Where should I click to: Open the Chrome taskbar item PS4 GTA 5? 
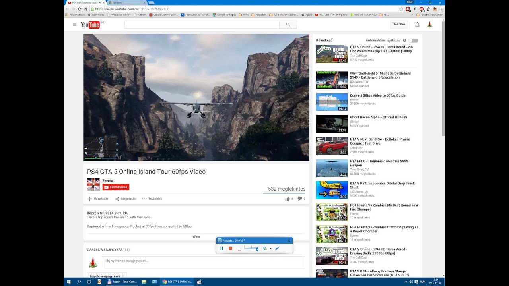point(177,282)
